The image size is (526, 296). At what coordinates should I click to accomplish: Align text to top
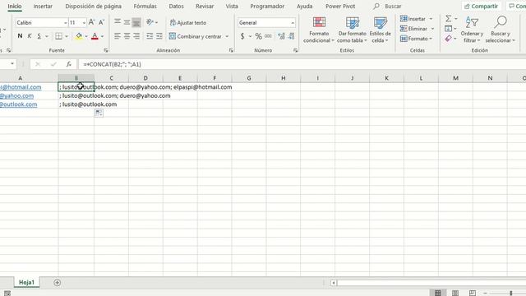[x=118, y=22]
